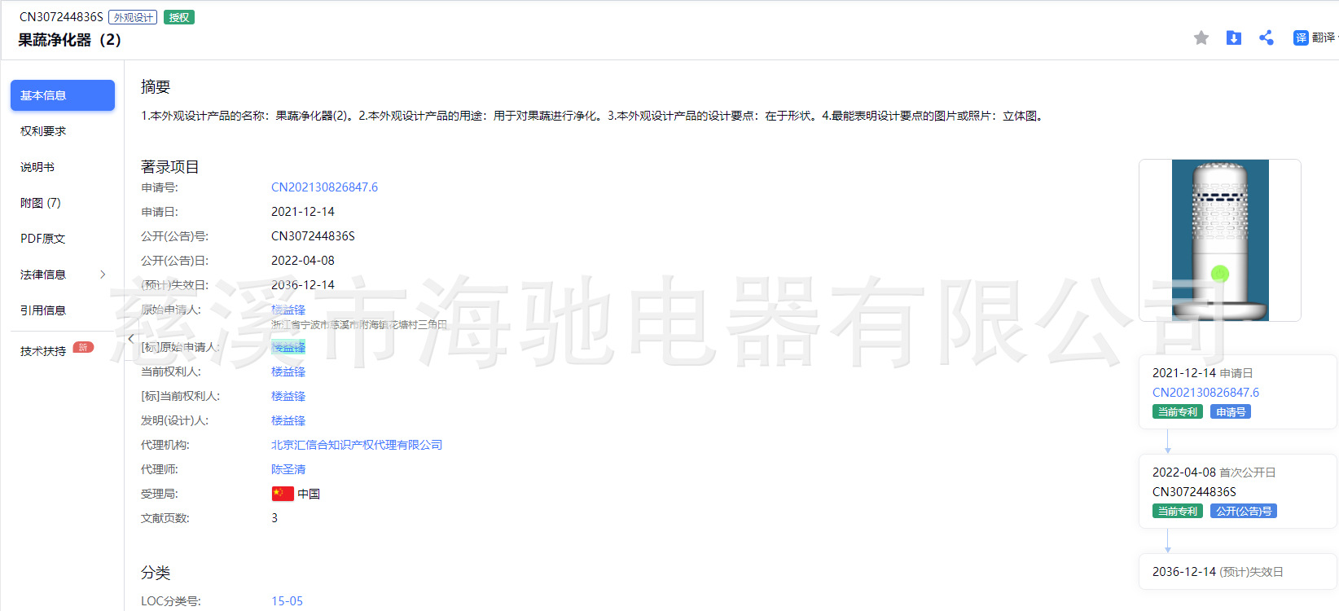The width and height of the screenshot is (1339, 611).
Task: Click the red 新 badge
Action: coord(83,347)
